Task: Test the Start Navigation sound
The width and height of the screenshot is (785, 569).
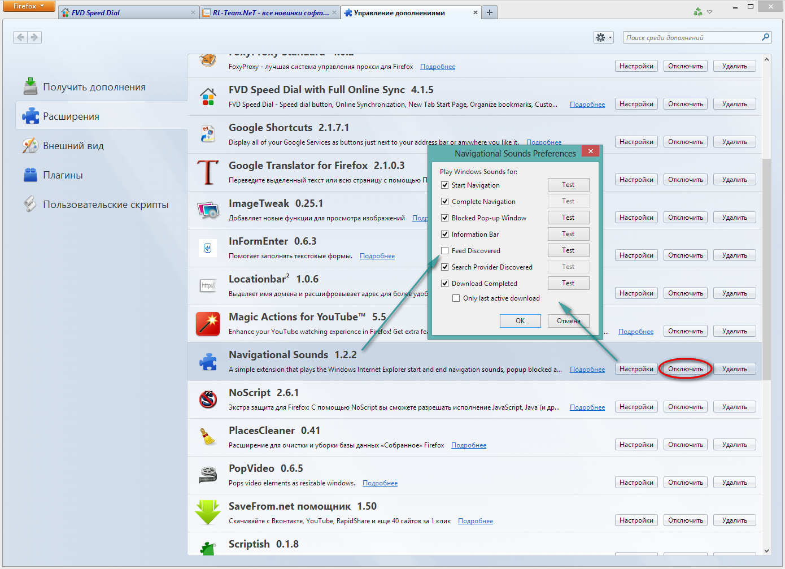Action: (568, 185)
